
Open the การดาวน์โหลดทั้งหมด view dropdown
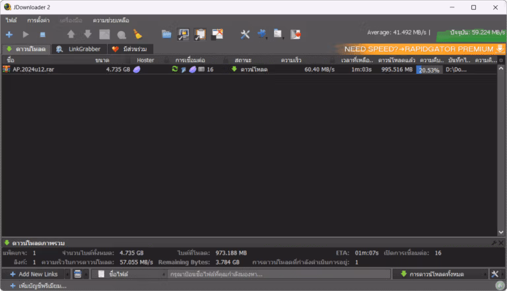pyautogui.click(x=440, y=275)
